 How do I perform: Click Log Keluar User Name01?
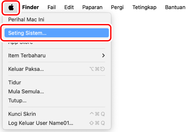coord(41,123)
